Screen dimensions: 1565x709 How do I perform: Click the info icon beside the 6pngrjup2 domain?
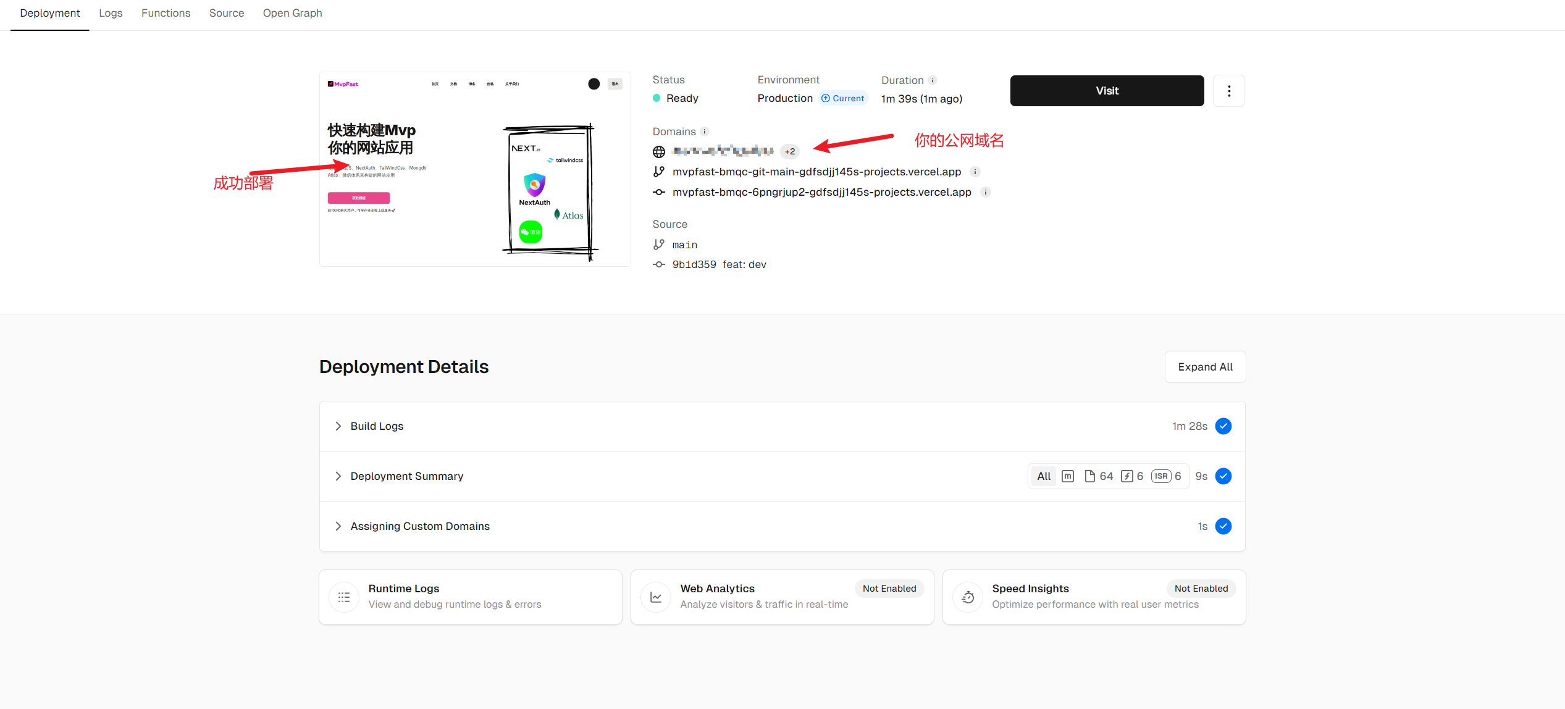(986, 192)
